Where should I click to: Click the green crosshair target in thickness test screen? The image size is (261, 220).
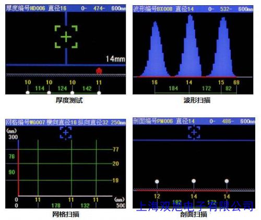click(66, 36)
